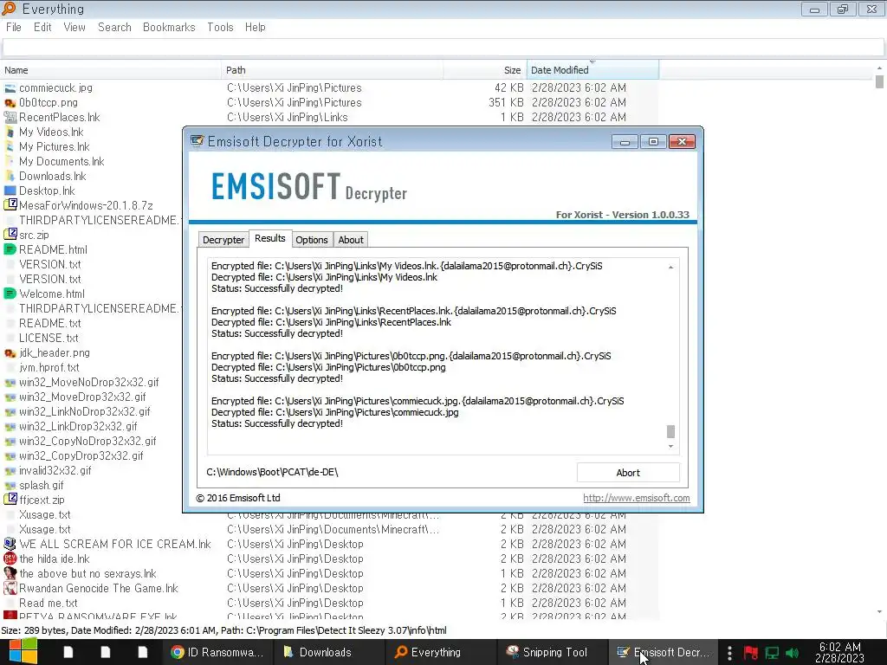Click the Everything magnifier title icon
887x665 pixels.
tap(9, 9)
